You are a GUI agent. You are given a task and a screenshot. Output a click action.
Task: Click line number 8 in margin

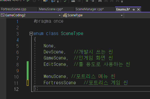[x=18, y=65]
